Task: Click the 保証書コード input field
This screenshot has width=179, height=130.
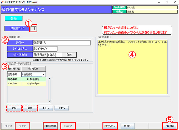Action: (33, 29)
